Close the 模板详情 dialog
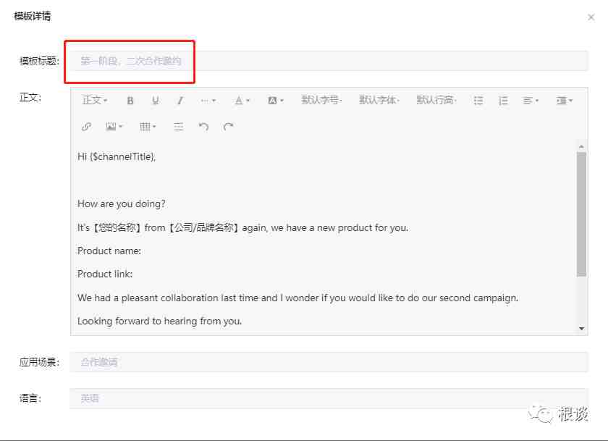This screenshot has width=608, height=441. [x=591, y=17]
